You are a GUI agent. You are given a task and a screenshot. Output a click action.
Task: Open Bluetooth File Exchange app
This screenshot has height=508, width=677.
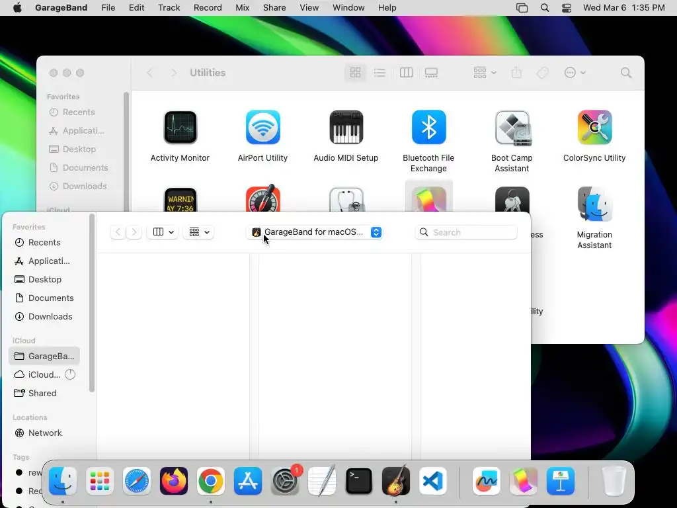(428, 128)
